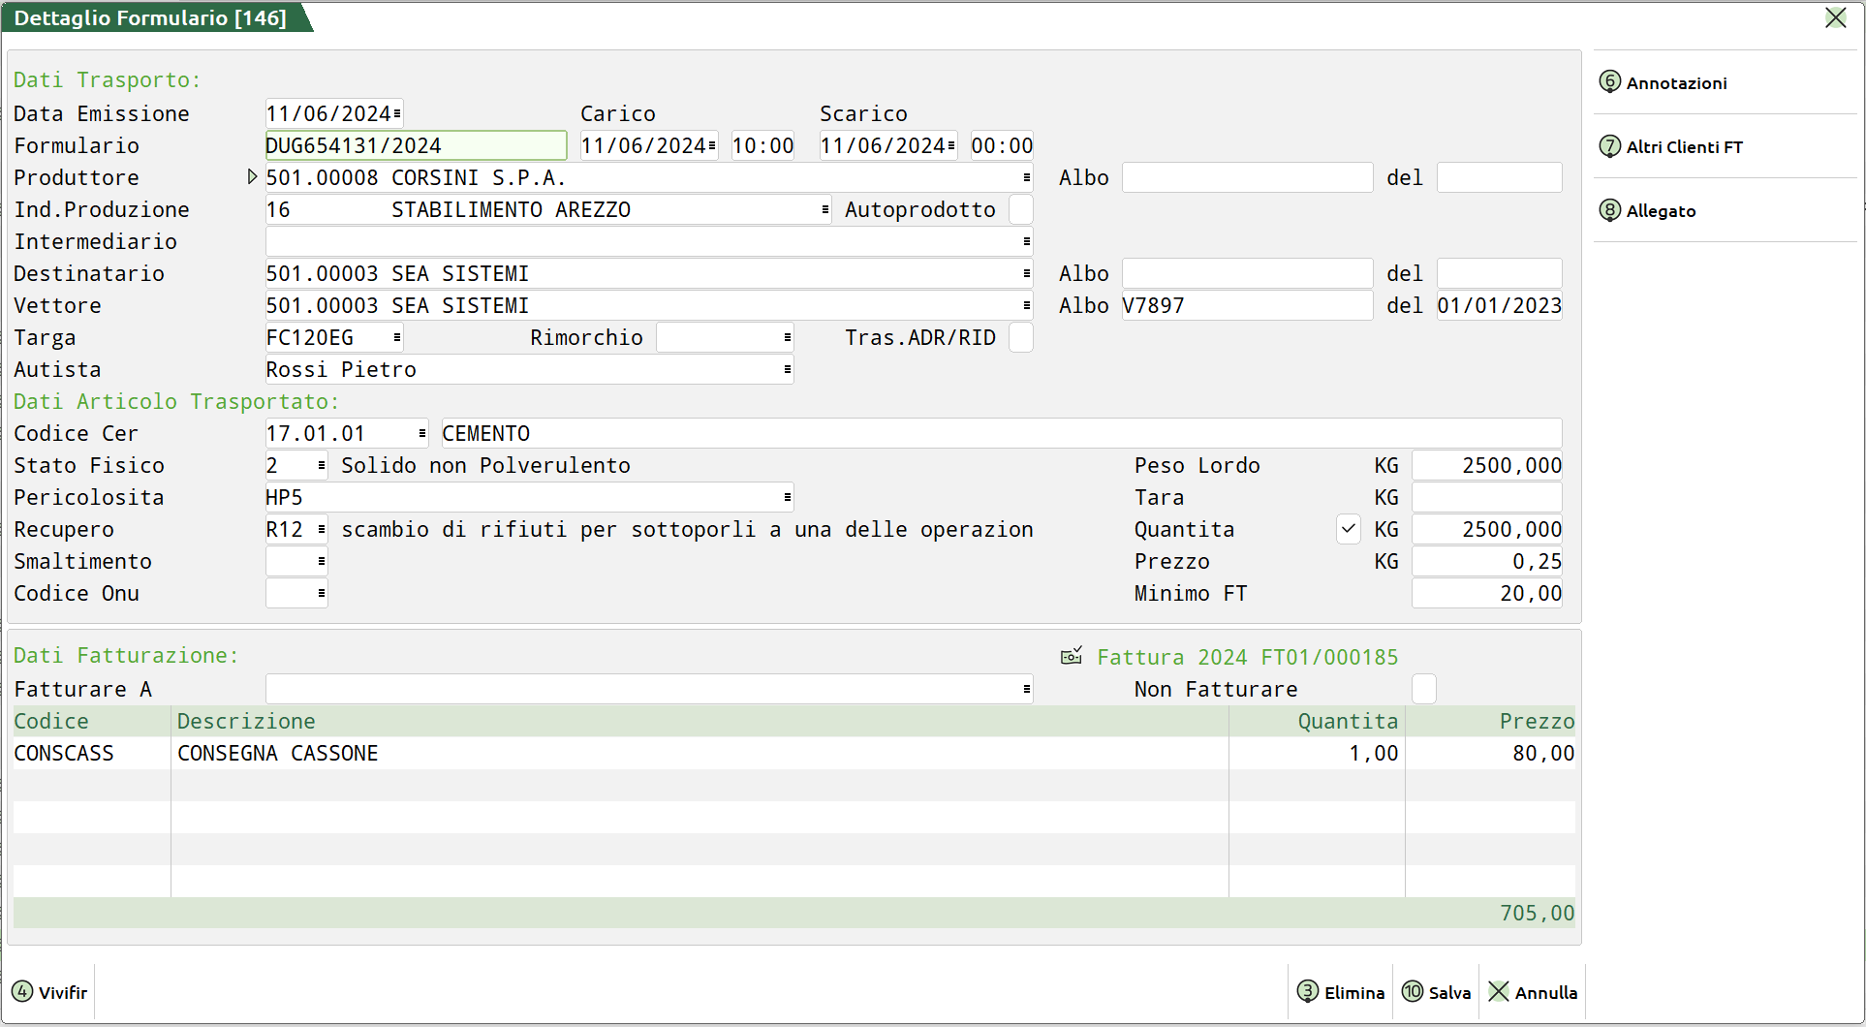
Task: Expand the Produttore triangle arrow
Action: pos(252,177)
